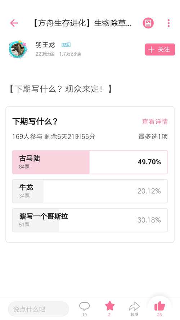Select the 牛龙 poll option
Screen dimensions: 180x320
coord(90,191)
